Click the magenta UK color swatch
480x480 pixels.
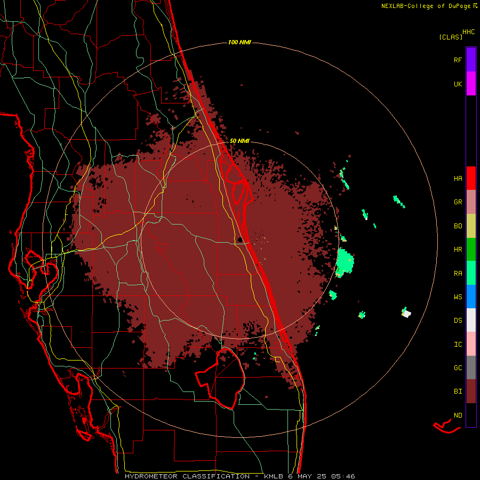tap(471, 84)
